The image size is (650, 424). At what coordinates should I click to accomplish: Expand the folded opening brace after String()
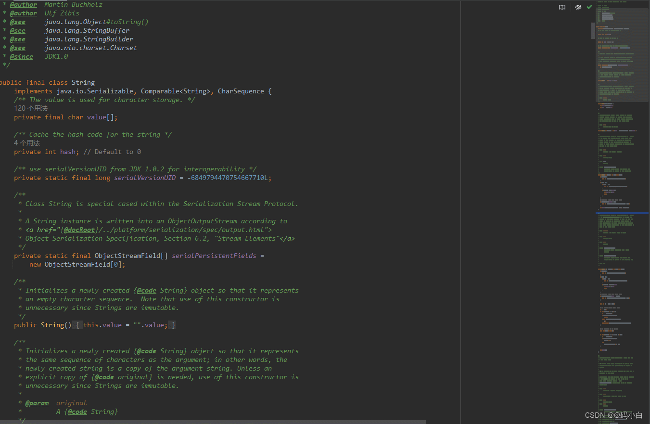pos(77,325)
